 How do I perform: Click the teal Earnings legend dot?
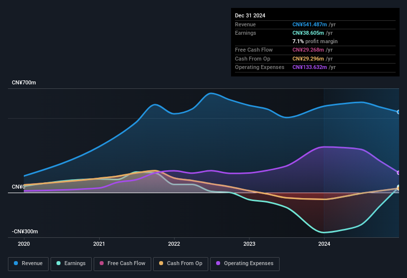tap(58, 263)
